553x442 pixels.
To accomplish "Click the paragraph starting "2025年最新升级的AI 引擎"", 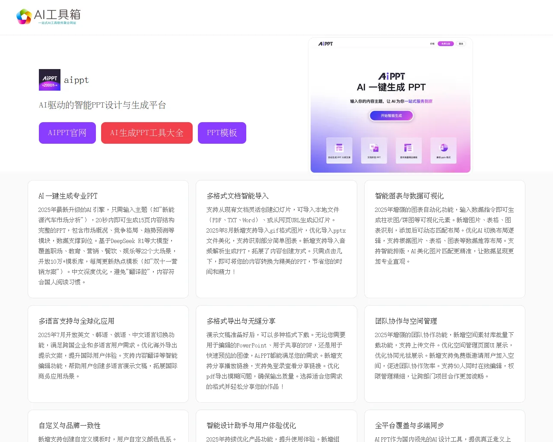I will [x=108, y=246].
